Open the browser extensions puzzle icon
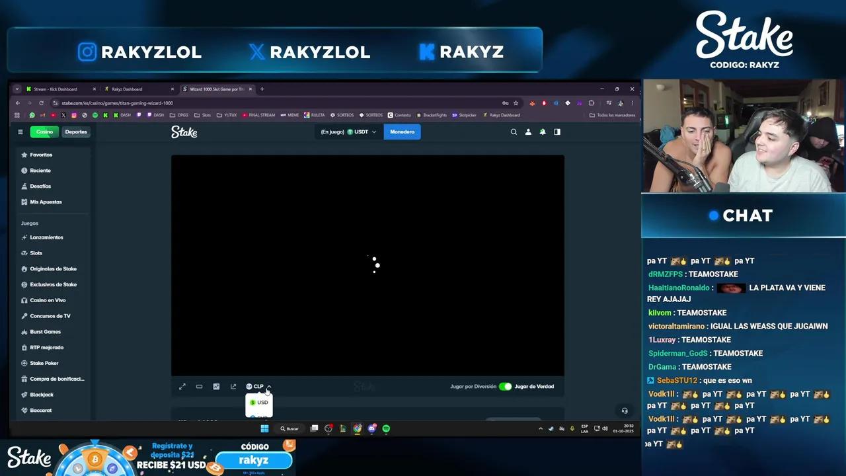Image resolution: width=846 pixels, height=476 pixels. tap(592, 103)
